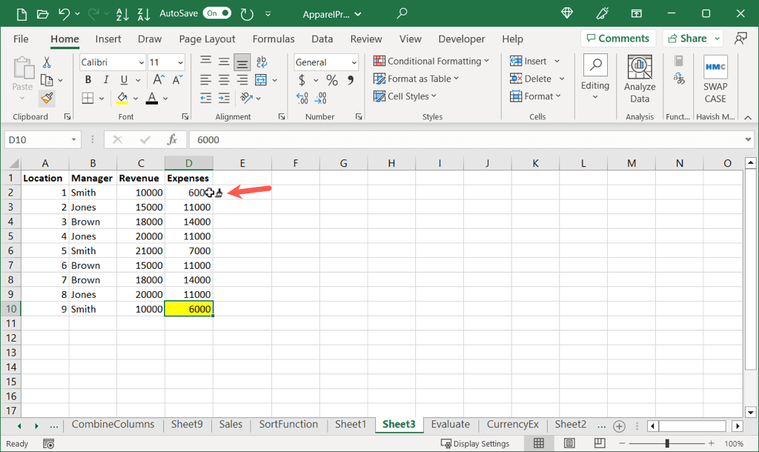Add a new sheet with plus icon
The image size is (759, 452).
point(619,425)
